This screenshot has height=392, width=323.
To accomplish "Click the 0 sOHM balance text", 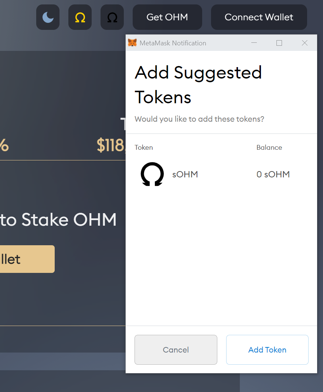I will 273,174.
